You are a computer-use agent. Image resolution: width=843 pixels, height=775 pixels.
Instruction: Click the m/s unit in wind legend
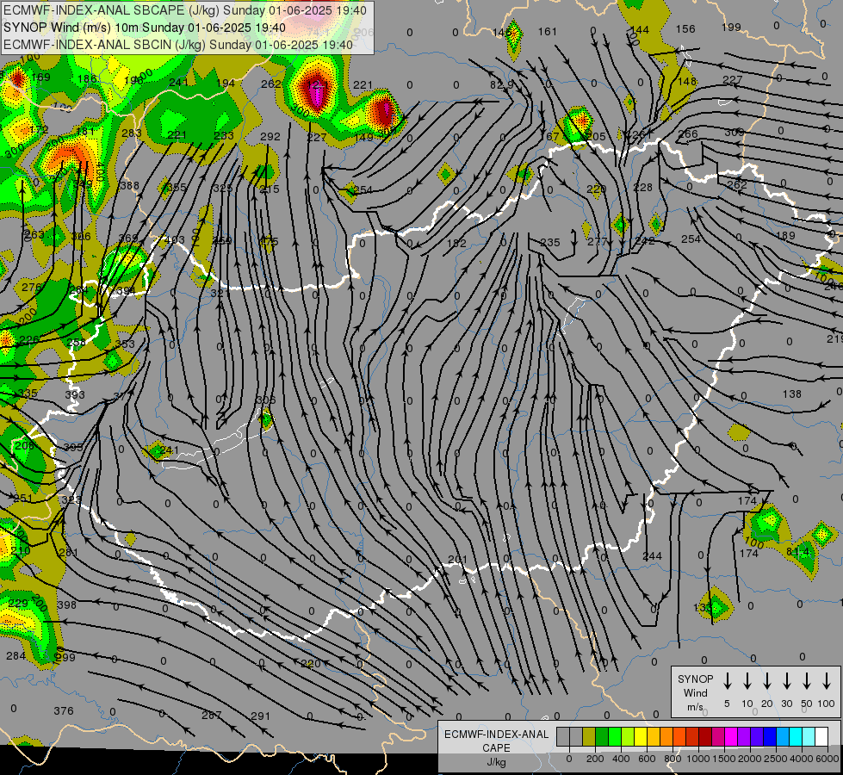(695, 707)
